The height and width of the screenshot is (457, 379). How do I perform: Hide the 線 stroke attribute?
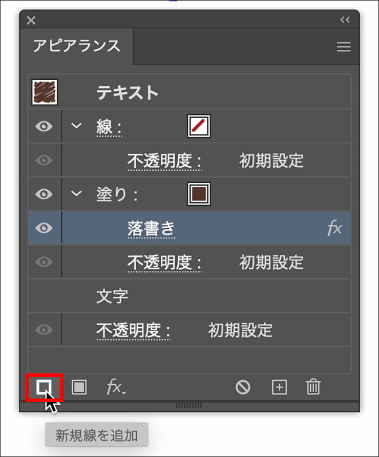(x=44, y=126)
